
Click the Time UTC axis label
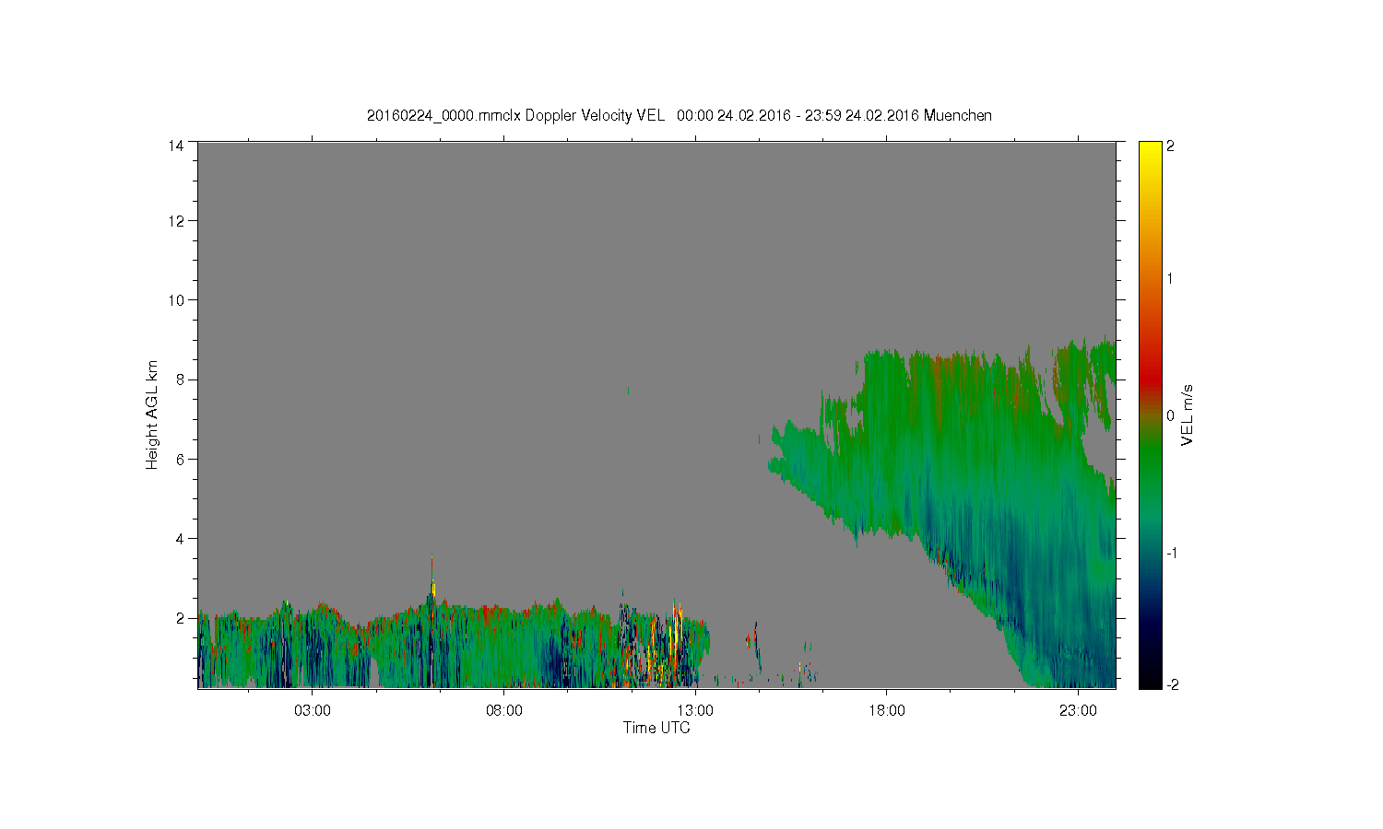656,728
